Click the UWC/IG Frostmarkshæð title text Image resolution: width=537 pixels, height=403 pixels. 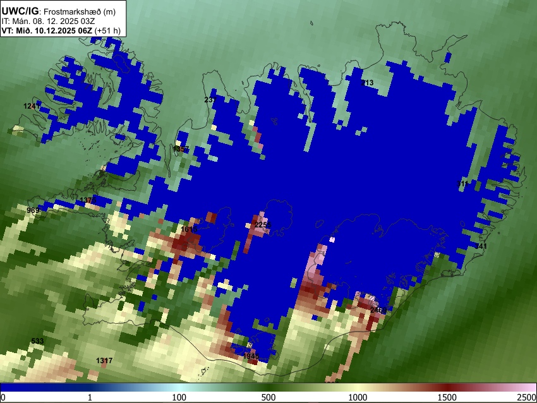[x=59, y=11]
